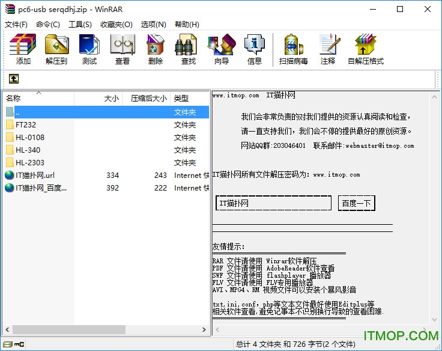Select the IT猫扑网.url file
This screenshot has width=442, height=351.
[x=35, y=175]
